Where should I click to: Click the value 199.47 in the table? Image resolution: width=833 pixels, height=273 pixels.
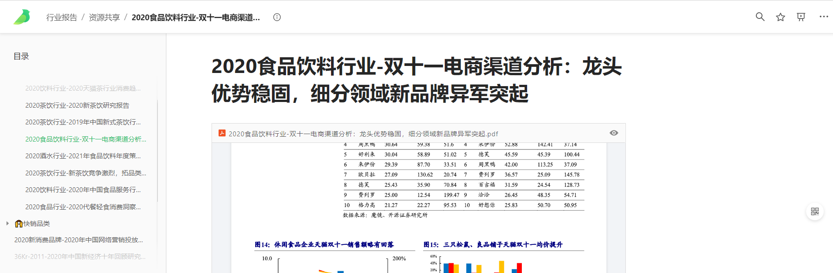pyautogui.click(x=451, y=195)
